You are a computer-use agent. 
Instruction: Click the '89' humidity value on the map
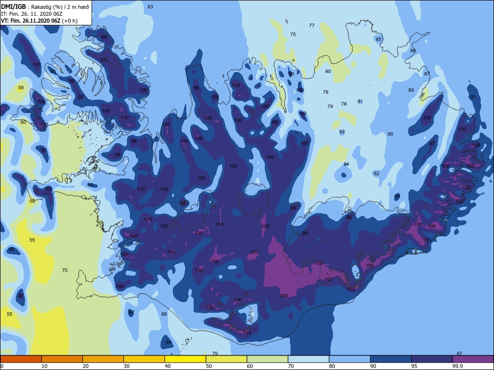(x=411, y=90)
